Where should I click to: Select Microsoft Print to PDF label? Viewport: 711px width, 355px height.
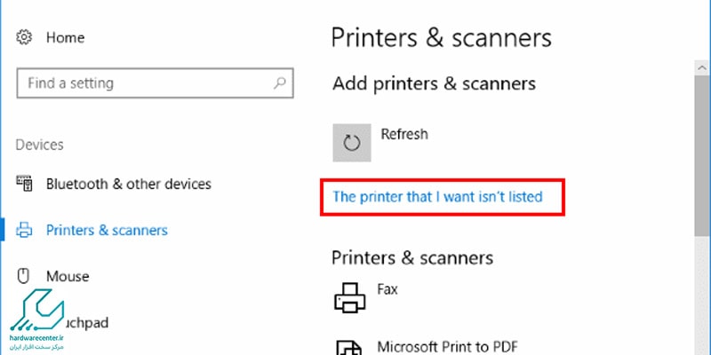[x=448, y=347]
